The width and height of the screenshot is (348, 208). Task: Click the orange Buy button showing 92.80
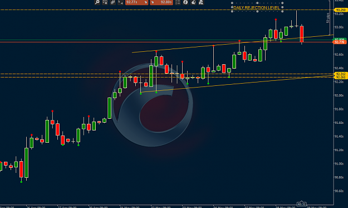coord(161,2)
